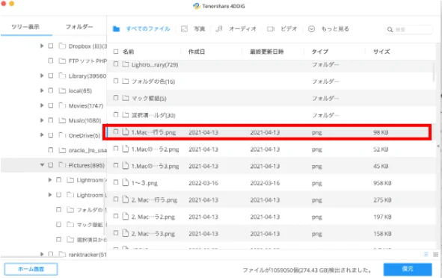
Task: Click the file icon of 2. Mac…行う.png
Action: [x=126, y=200]
